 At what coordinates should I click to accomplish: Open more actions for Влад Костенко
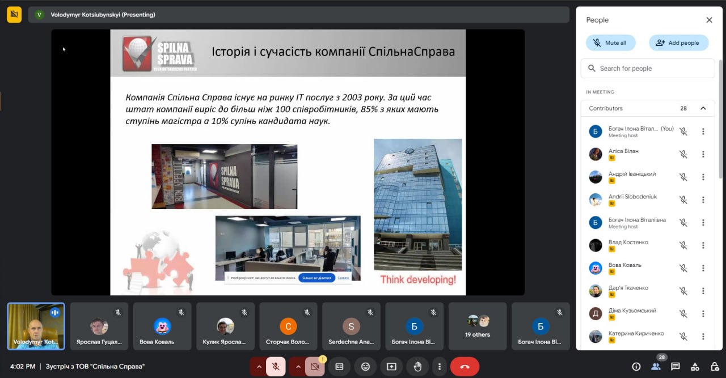pos(703,245)
